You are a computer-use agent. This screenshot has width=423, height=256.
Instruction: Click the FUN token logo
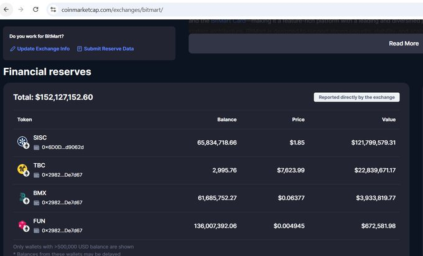pos(24,225)
